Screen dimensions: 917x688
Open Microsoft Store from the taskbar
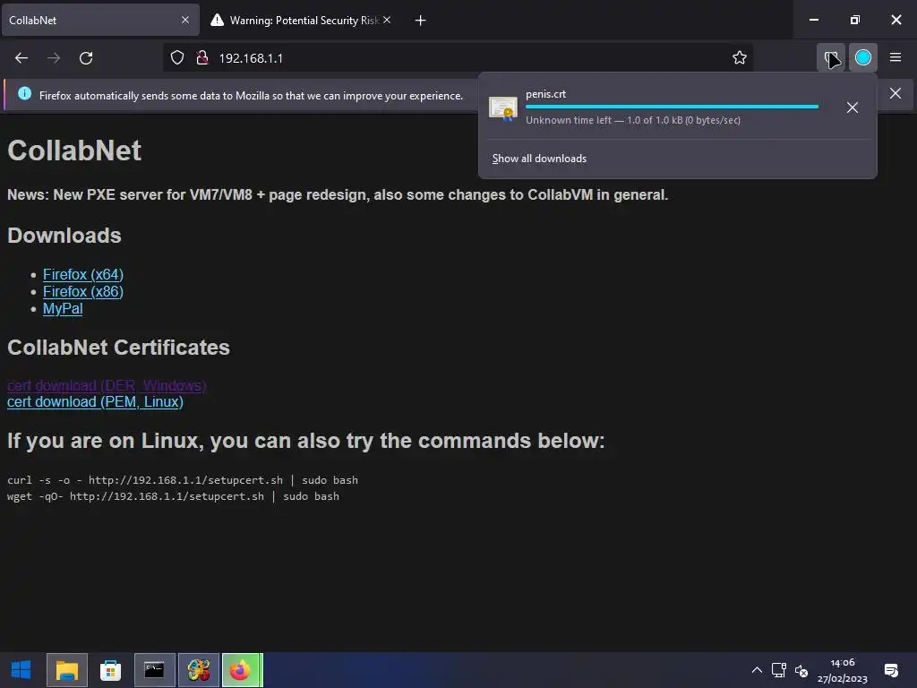(110, 670)
